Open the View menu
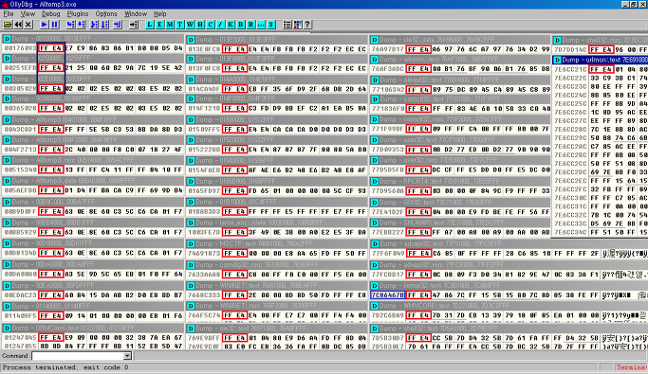The image size is (648, 374). (28, 13)
